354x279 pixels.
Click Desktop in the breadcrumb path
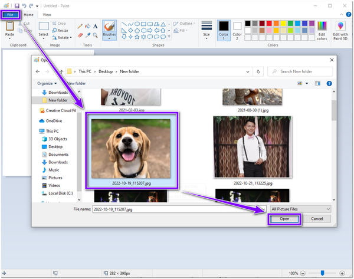coord(106,71)
